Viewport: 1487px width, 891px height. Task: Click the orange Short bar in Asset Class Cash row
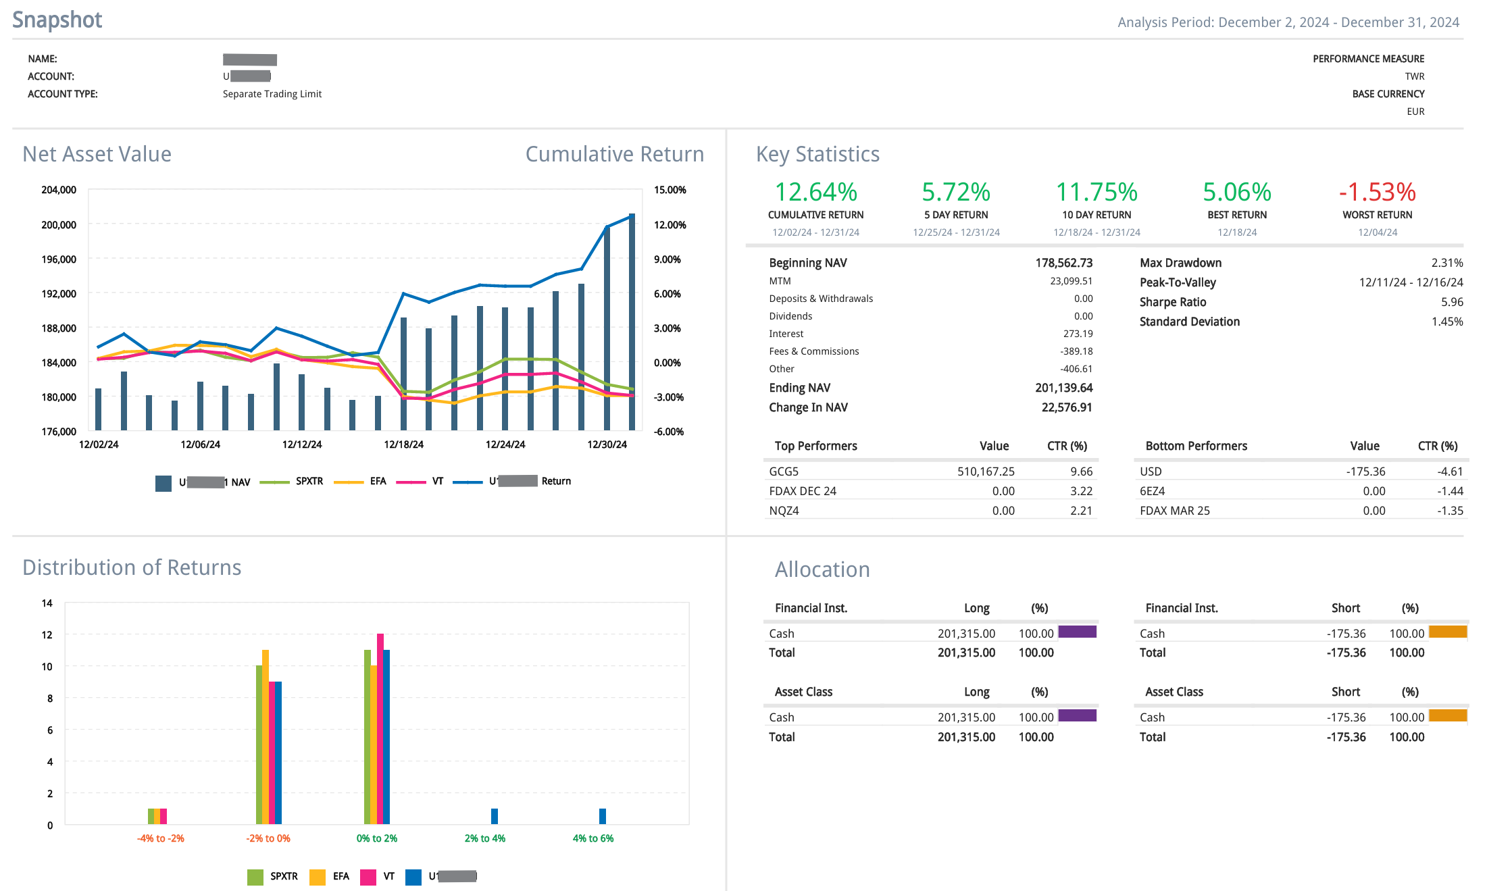tap(1448, 716)
